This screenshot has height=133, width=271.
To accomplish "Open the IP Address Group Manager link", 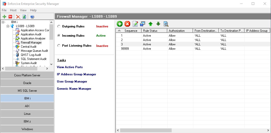I will coord(76,74).
